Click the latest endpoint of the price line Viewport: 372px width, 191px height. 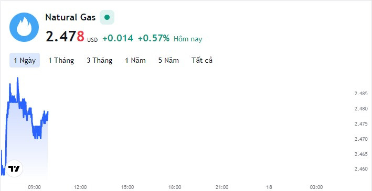48,112
